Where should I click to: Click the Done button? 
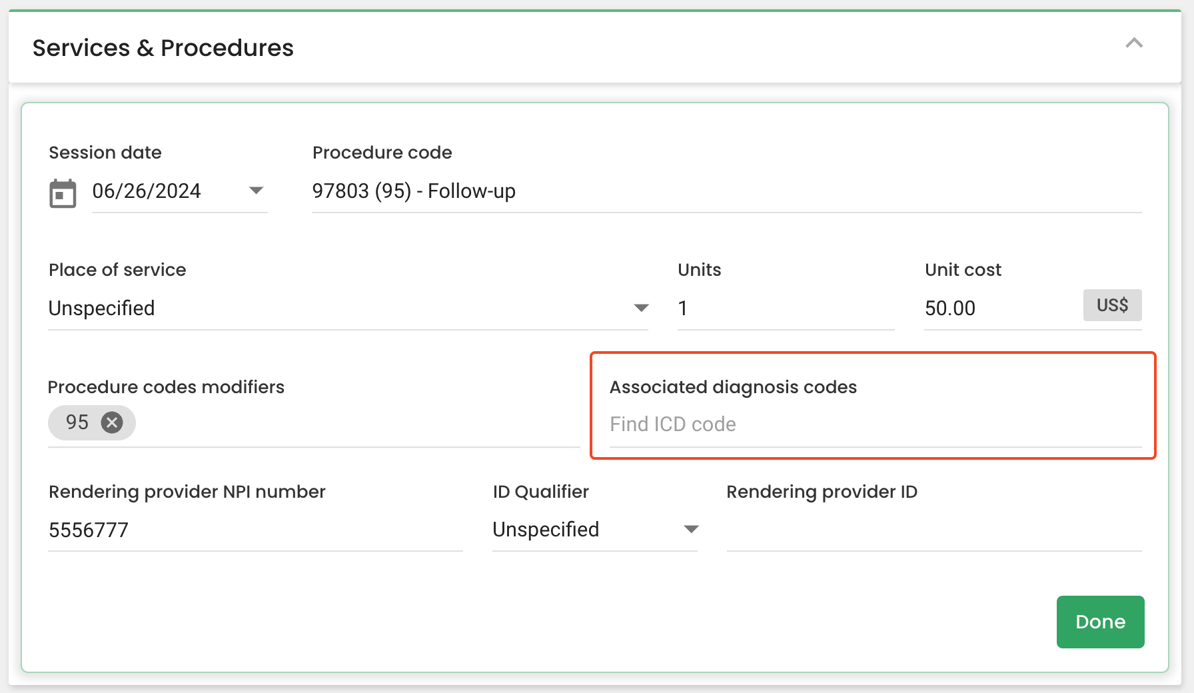pyautogui.click(x=1099, y=622)
